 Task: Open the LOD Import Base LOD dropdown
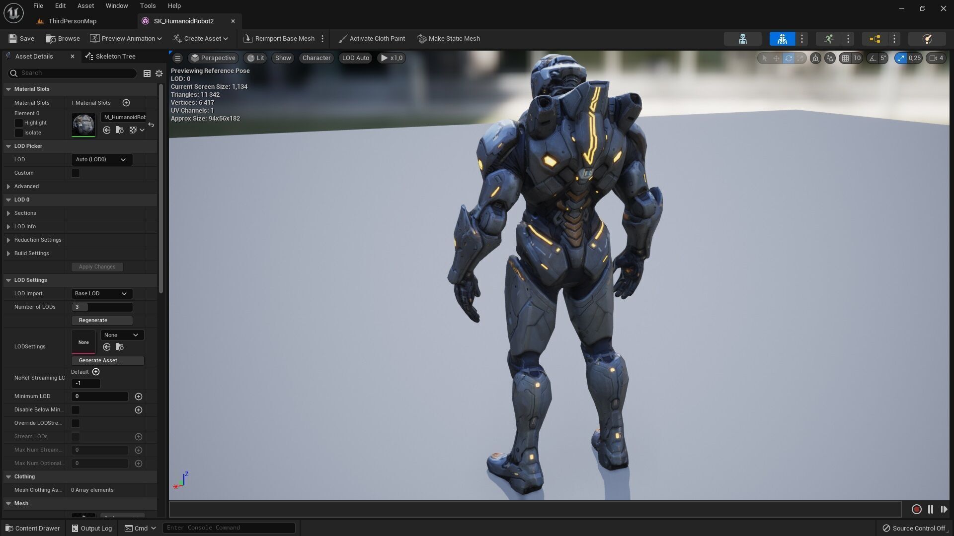[x=102, y=294]
